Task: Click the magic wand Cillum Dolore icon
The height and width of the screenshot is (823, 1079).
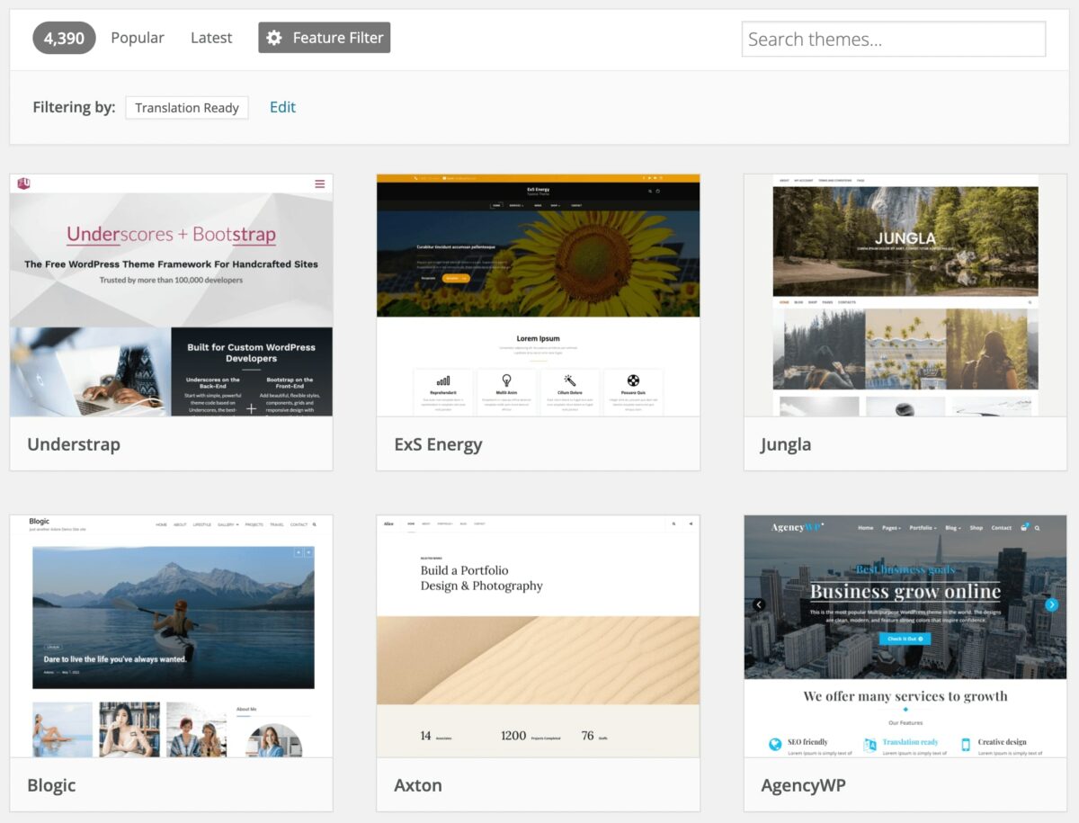Action: coord(570,379)
